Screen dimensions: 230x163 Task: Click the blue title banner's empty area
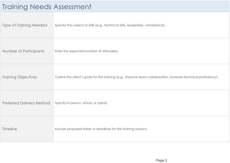[160, 7]
